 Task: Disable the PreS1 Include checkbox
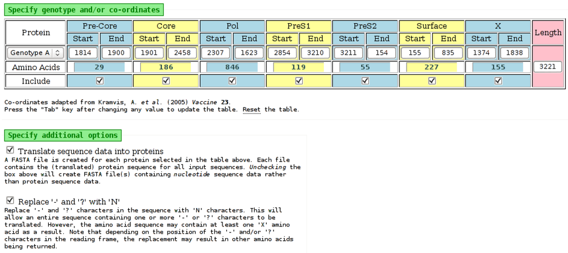pyautogui.click(x=299, y=81)
